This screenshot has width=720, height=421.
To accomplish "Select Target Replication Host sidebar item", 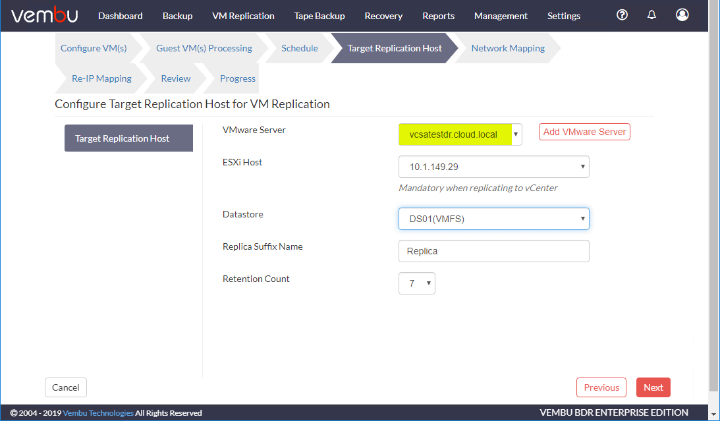I will [128, 138].
